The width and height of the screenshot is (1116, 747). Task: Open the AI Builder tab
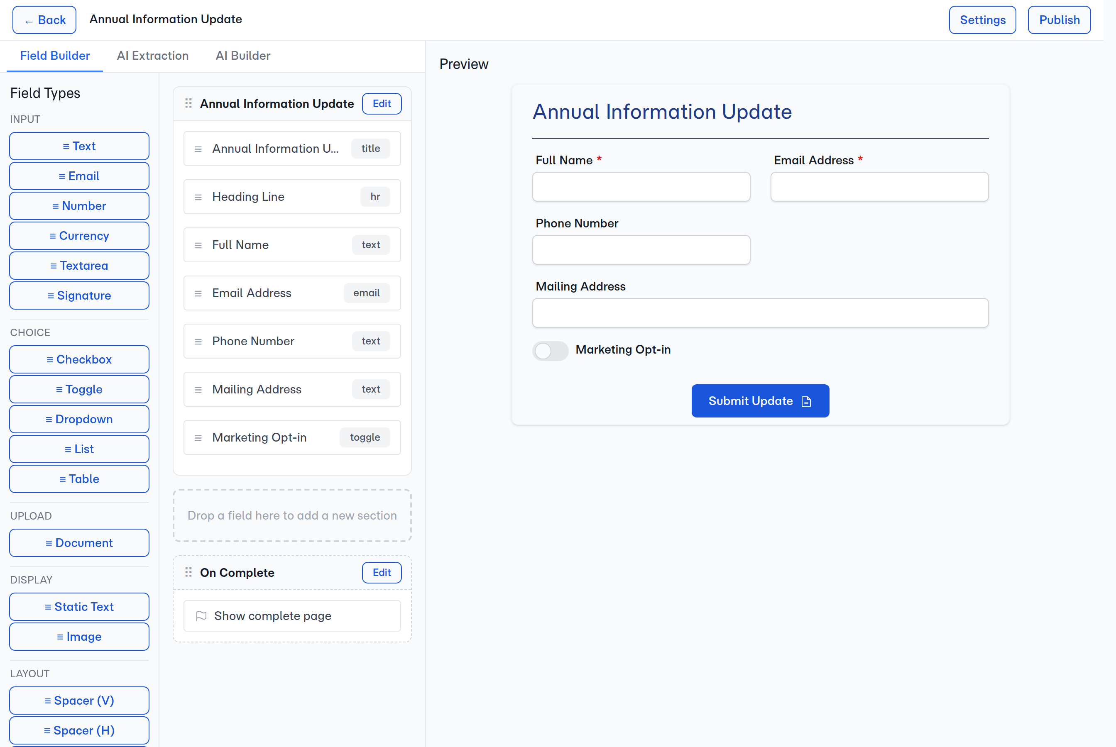242,56
